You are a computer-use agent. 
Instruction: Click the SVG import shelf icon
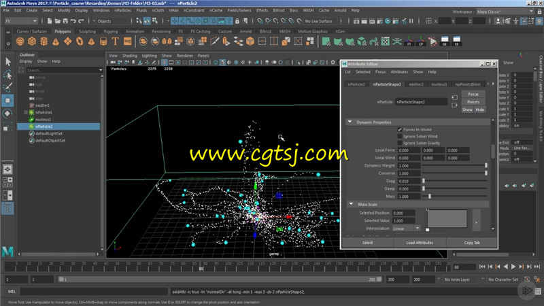tap(127, 41)
